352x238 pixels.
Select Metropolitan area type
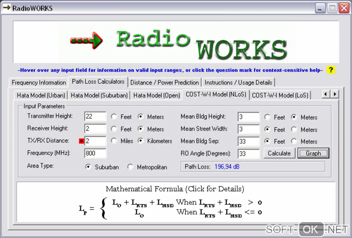tap(147, 167)
